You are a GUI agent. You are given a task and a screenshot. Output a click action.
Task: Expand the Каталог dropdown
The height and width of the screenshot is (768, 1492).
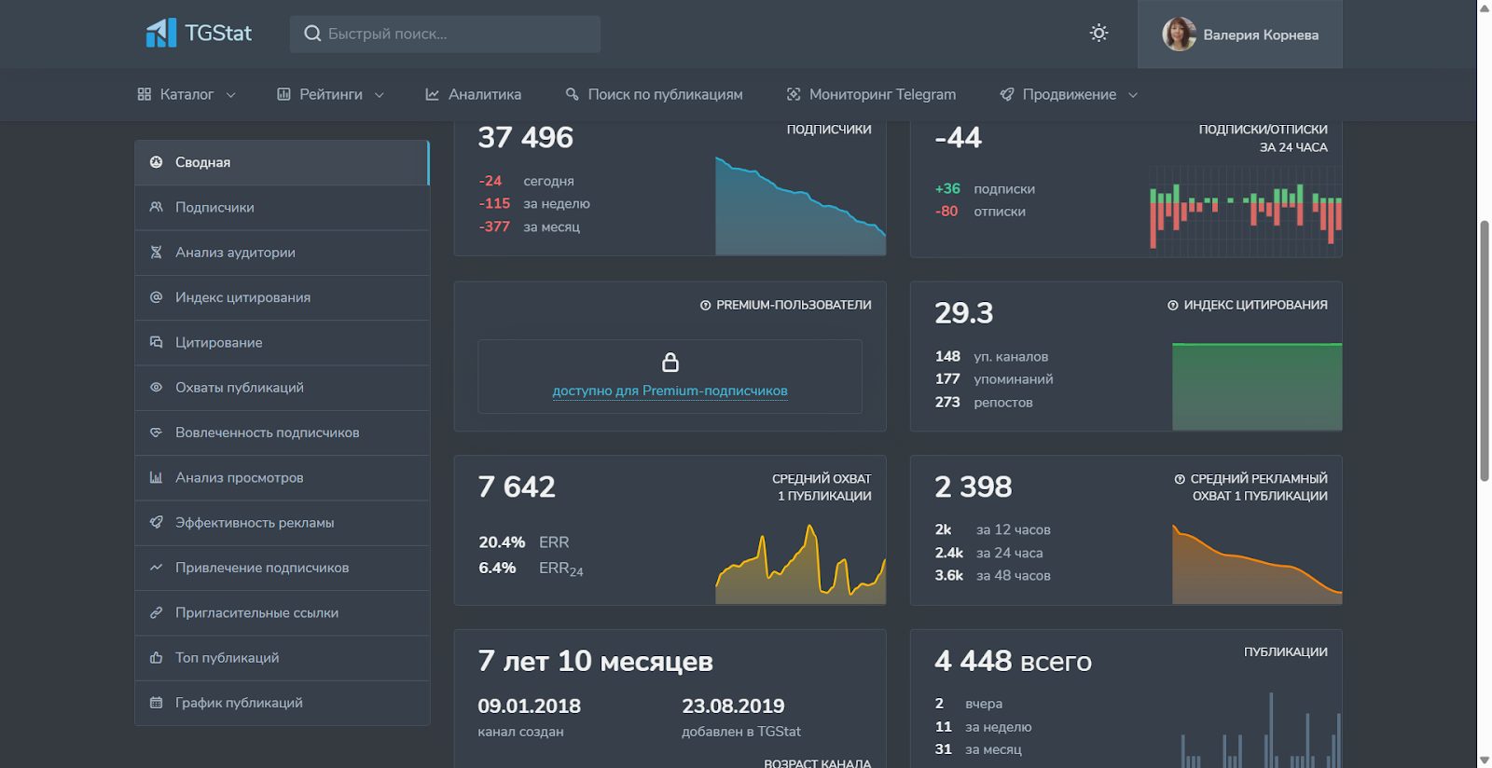tap(186, 94)
